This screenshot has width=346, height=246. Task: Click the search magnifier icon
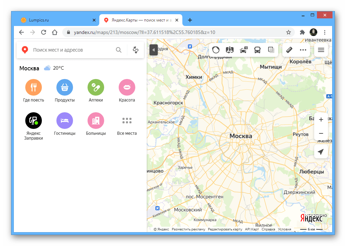tap(119, 50)
